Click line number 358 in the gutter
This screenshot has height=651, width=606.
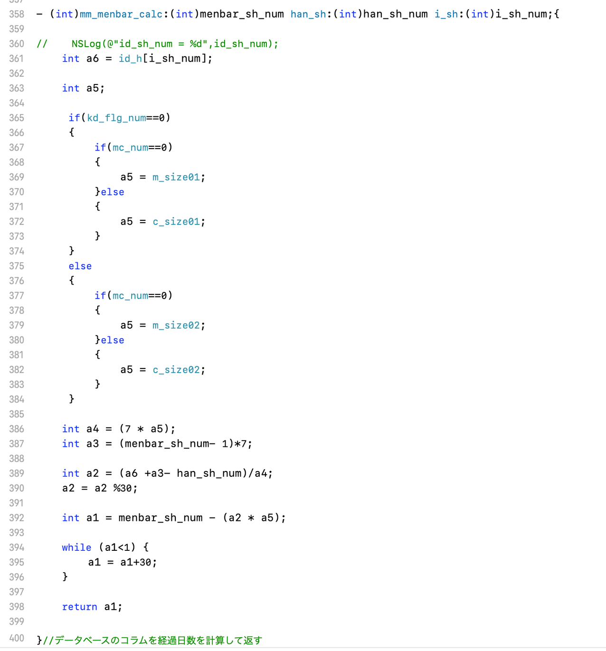(x=17, y=14)
